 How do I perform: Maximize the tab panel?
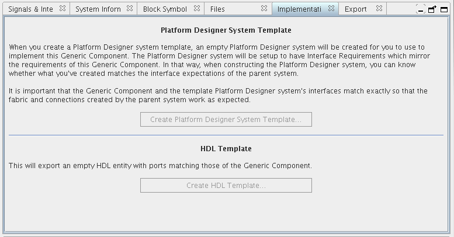tap(444, 9)
